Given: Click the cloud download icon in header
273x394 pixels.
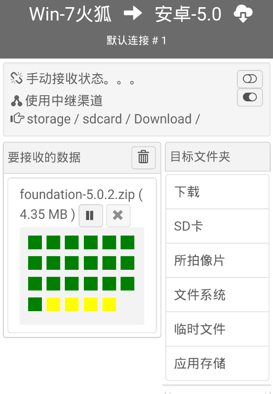Looking at the screenshot, I should pos(243,14).
